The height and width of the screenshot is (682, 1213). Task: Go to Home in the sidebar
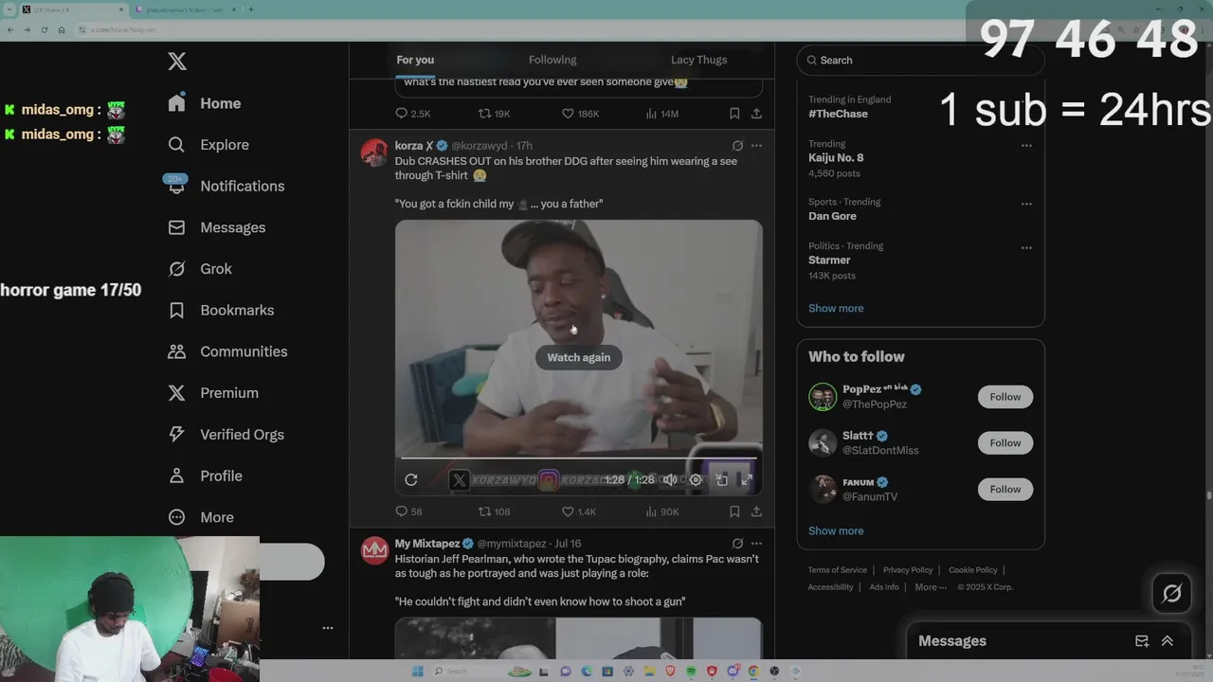[205, 103]
